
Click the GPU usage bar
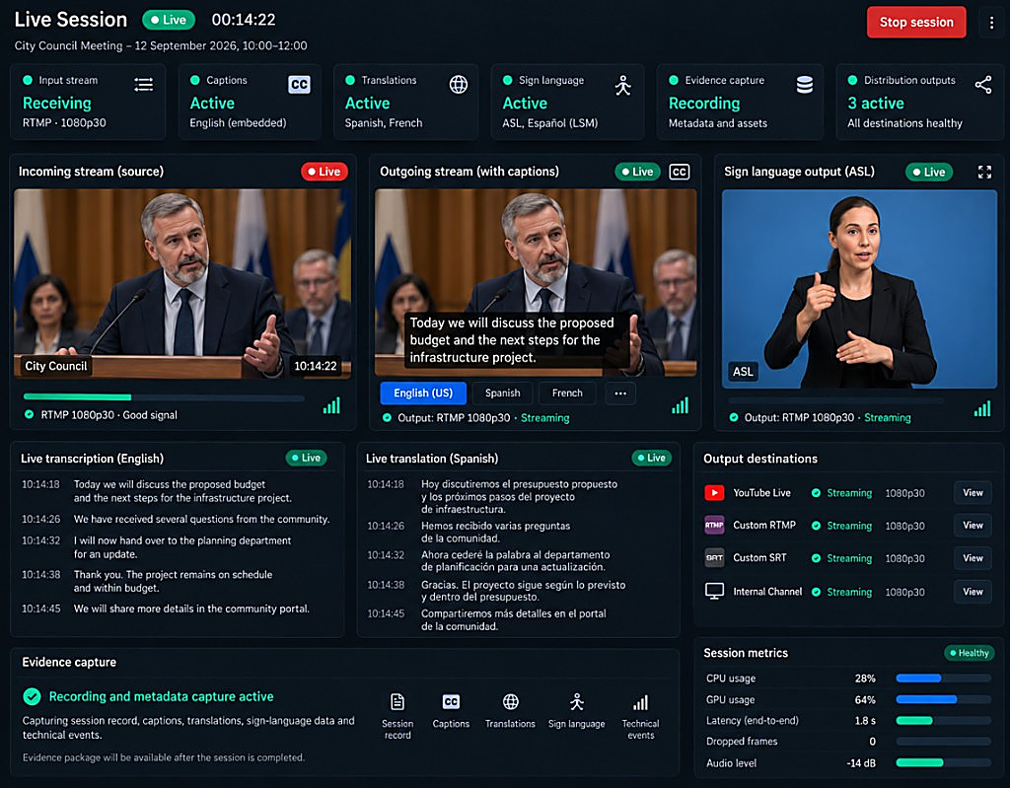943,699
